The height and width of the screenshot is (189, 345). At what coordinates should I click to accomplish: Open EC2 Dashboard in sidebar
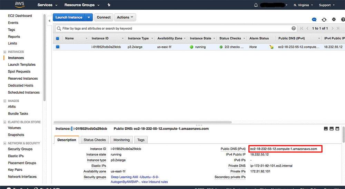(20, 16)
